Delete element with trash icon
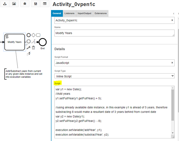The height and width of the screenshot is (141, 179). [34, 48]
